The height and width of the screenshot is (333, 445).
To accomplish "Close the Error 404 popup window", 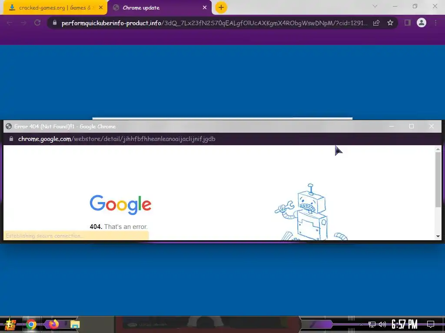I will [432, 126].
